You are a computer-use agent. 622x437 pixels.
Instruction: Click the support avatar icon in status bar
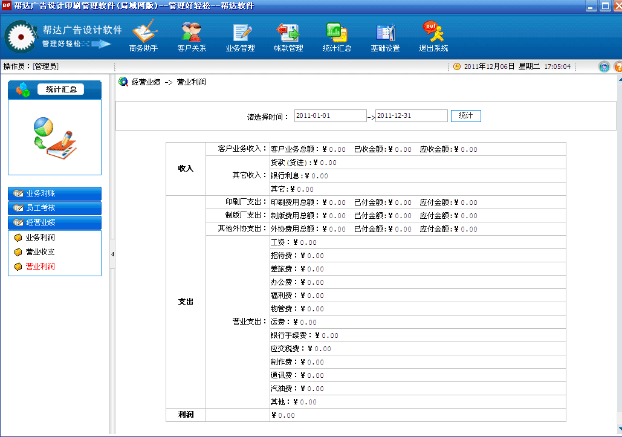(604, 66)
